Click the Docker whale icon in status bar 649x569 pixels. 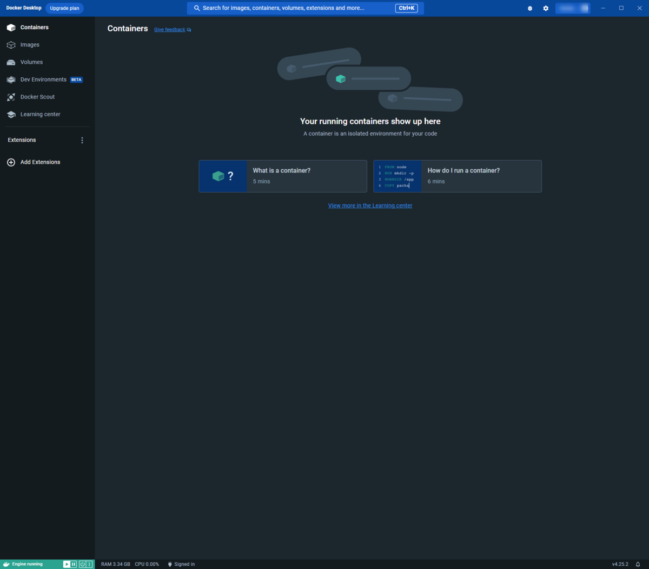tap(6, 564)
